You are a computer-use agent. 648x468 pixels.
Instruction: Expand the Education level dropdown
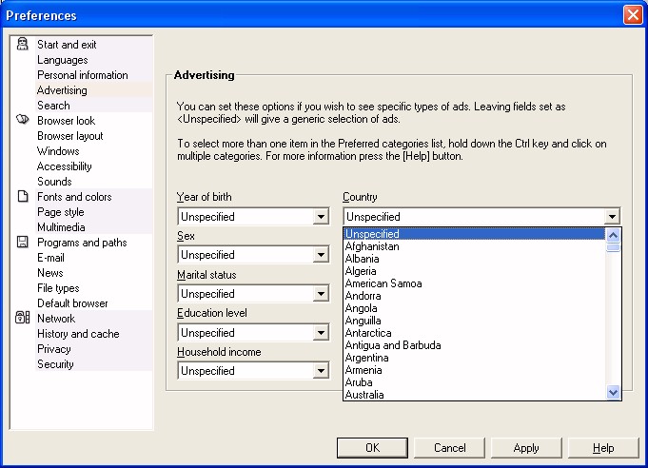(321, 333)
